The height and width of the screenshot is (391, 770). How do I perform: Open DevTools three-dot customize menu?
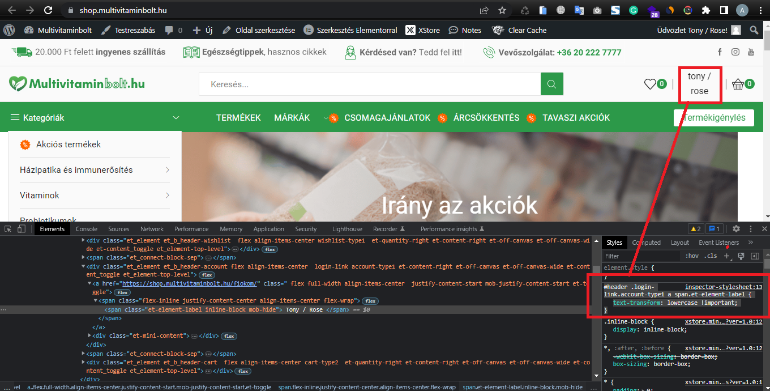(x=751, y=229)
